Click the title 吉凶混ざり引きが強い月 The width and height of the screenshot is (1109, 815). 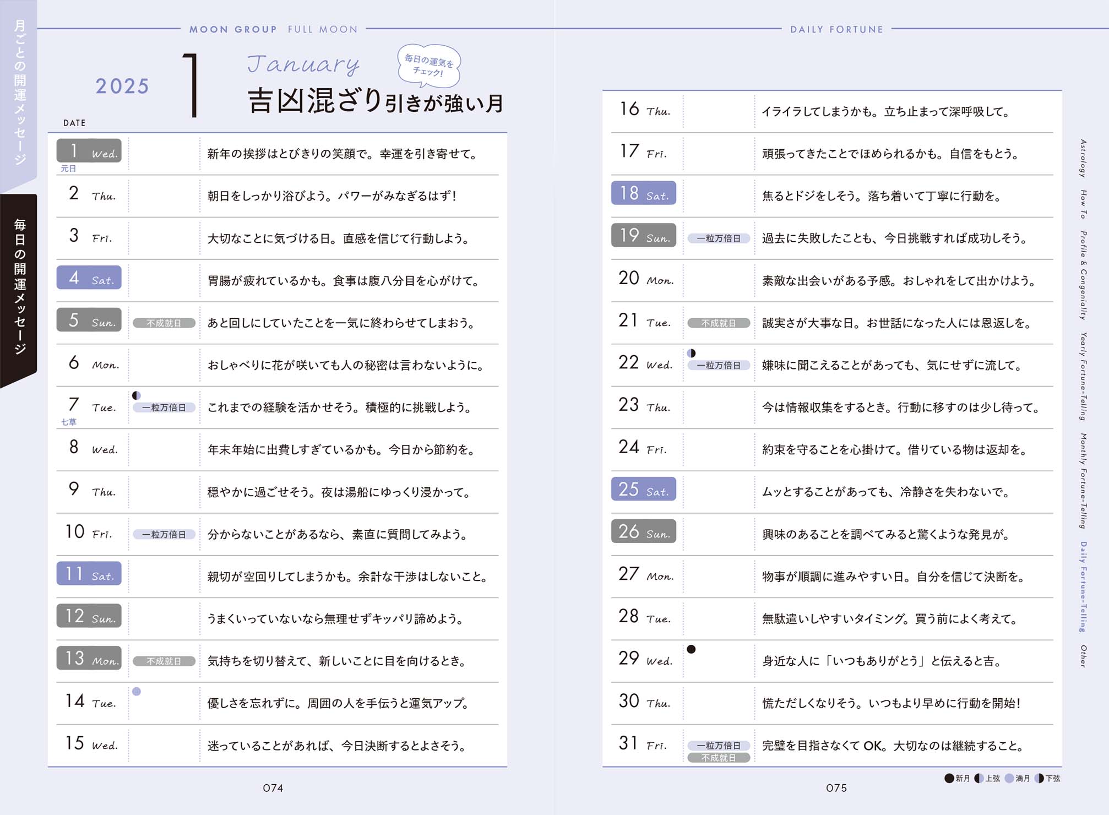coord(376,101)
